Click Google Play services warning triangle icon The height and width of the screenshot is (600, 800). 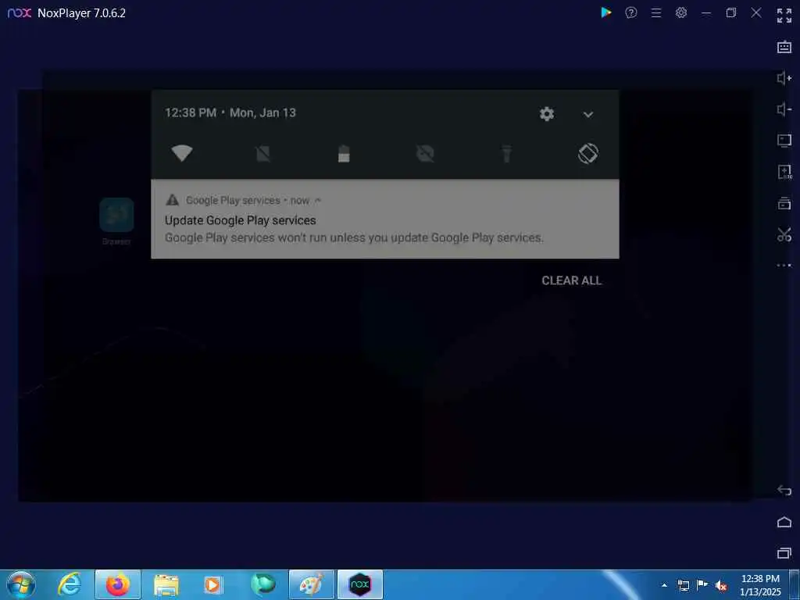[x=173, y=200]
